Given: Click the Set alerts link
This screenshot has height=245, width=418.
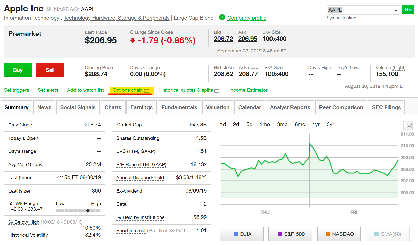Looking at the screenshot, I should pyautogui.click(x=48, y=90).
